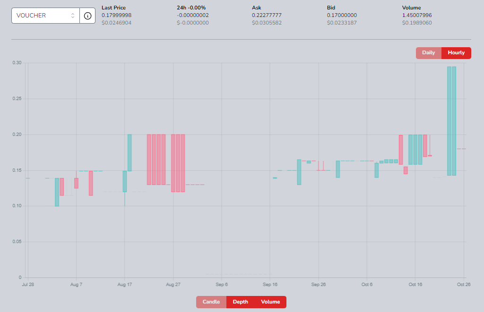Click the 24h -0.00% header label
Viewport: 484px width, 312px height.
click(x=191, y=8)
